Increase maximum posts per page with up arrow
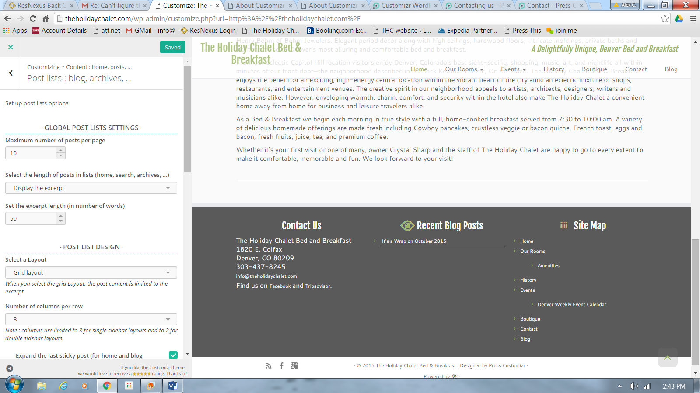 61,150
